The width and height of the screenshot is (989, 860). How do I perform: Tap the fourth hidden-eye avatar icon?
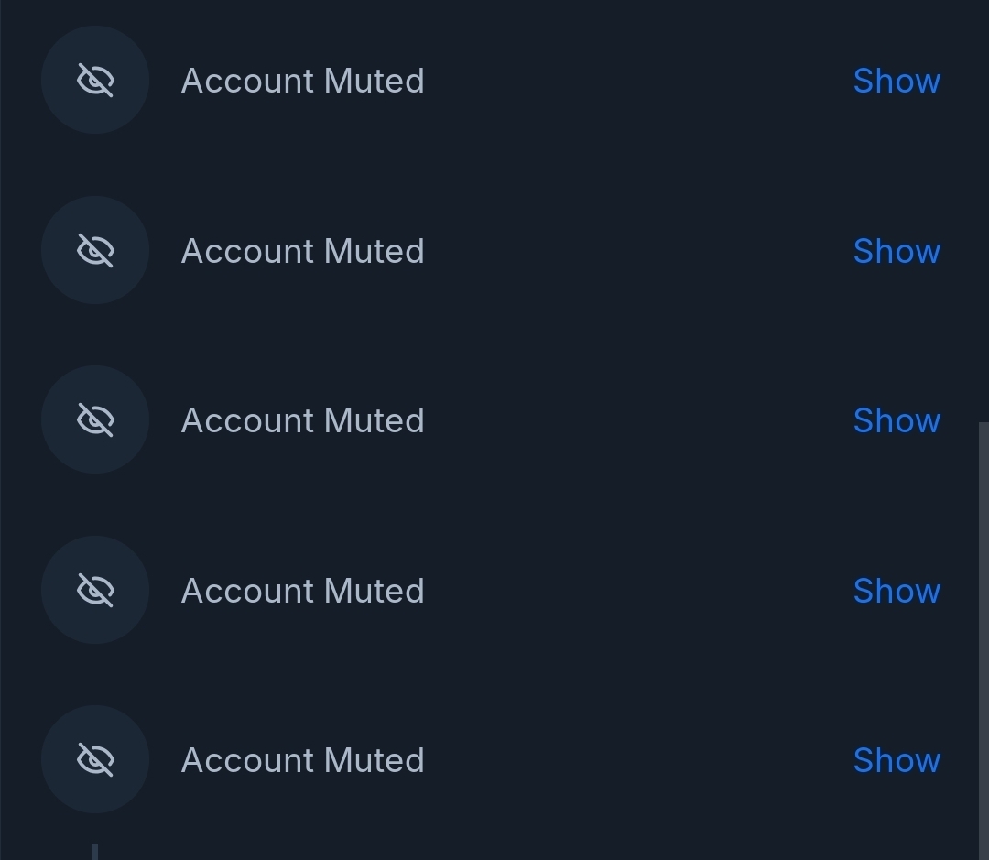[95, 590]
